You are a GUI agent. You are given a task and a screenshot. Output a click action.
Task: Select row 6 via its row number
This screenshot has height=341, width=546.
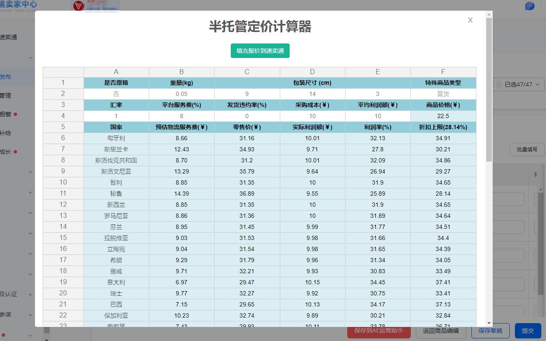pos(63,138)
